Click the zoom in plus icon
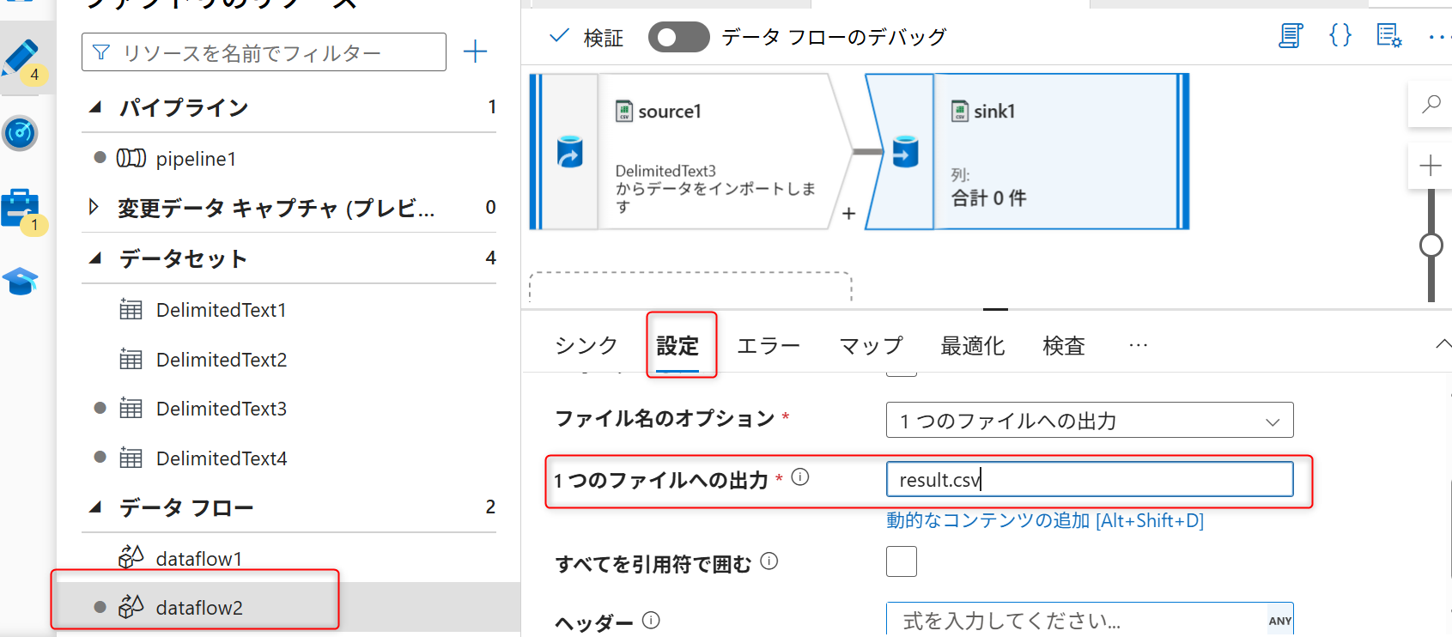Viewport: 1452px width, 637px height. (x=1431, y=166)
